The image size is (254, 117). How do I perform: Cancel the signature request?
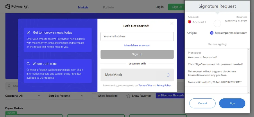(x=203, y=103)
